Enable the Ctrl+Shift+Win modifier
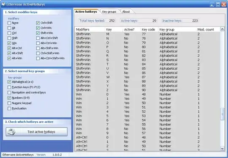The image size is (228, 158). tap(38, 53)
